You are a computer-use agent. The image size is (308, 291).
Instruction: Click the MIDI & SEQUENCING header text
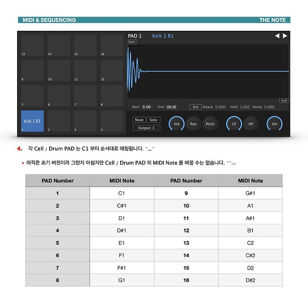coord(49,20)
